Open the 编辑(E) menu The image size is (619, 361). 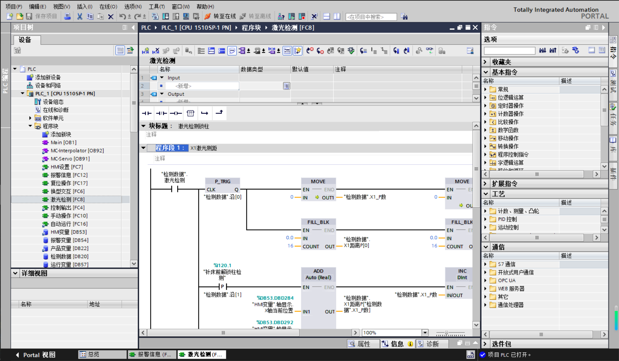click(37, 7)
